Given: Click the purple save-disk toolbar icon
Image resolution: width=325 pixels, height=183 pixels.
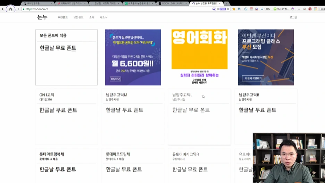Looking at the screenshot, I should [x=257, y=9].
